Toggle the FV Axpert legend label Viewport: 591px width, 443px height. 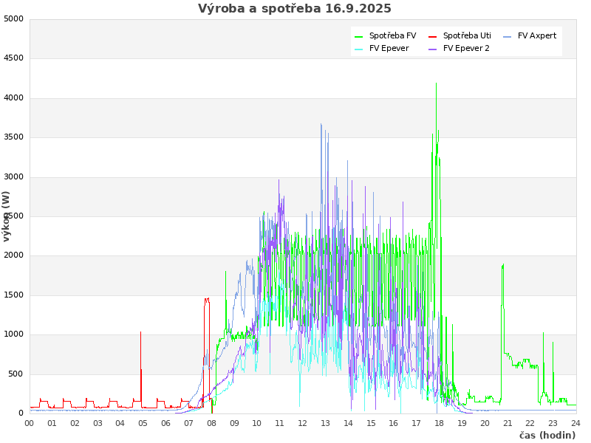tap(537, 36)
